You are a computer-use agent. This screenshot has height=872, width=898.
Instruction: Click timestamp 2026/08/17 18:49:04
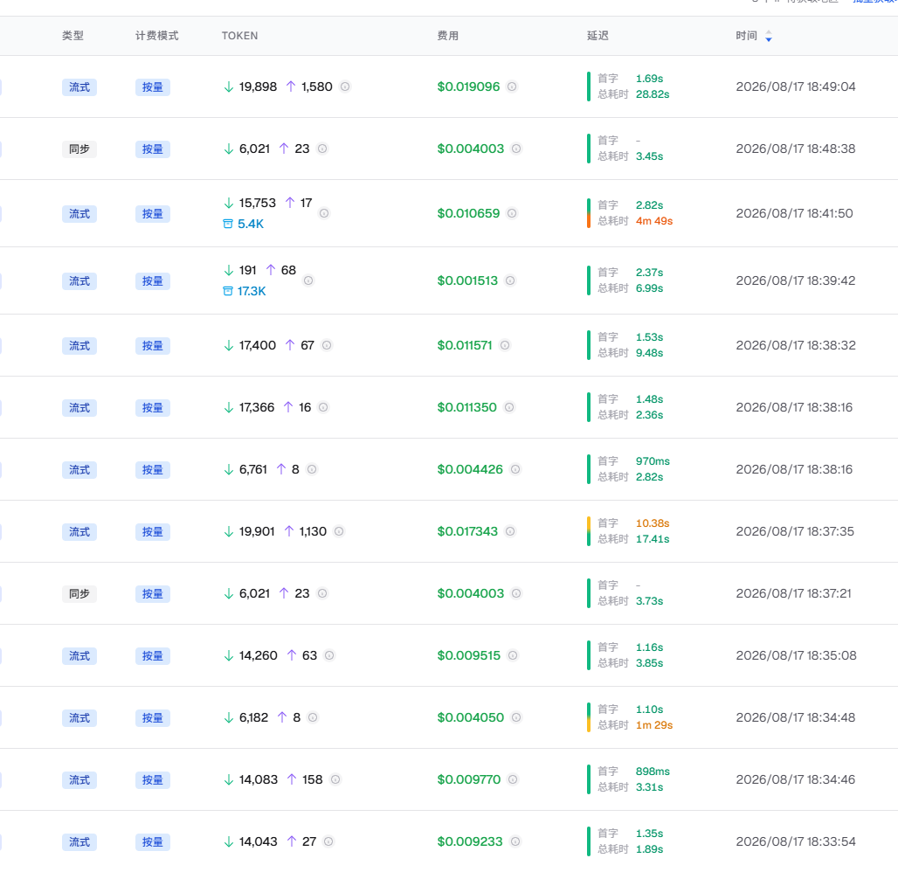796,87
